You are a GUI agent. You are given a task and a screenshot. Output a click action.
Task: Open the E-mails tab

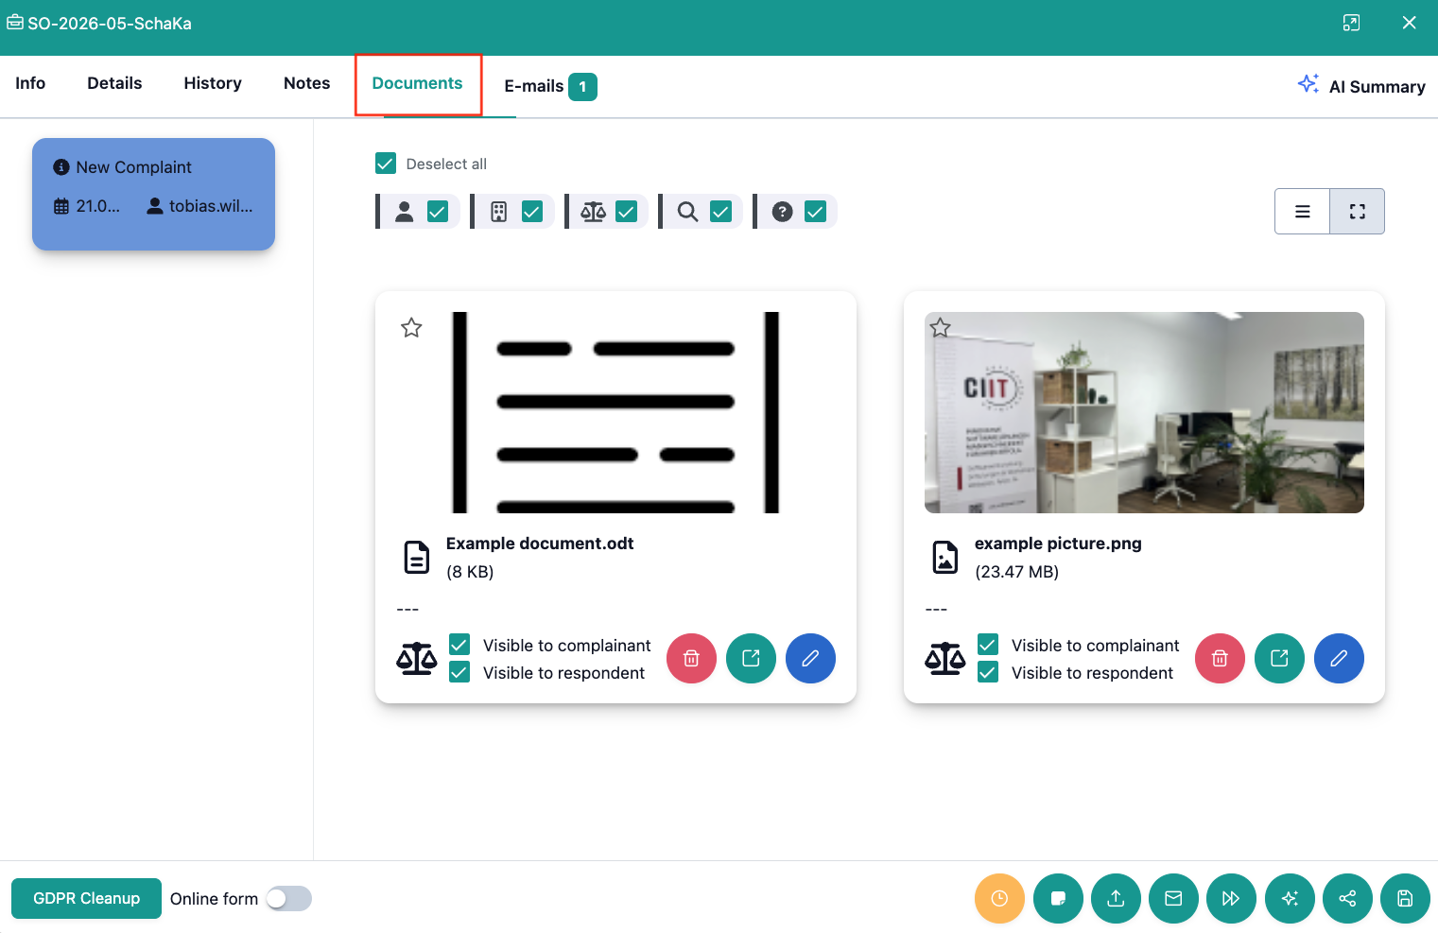point(550,86)
